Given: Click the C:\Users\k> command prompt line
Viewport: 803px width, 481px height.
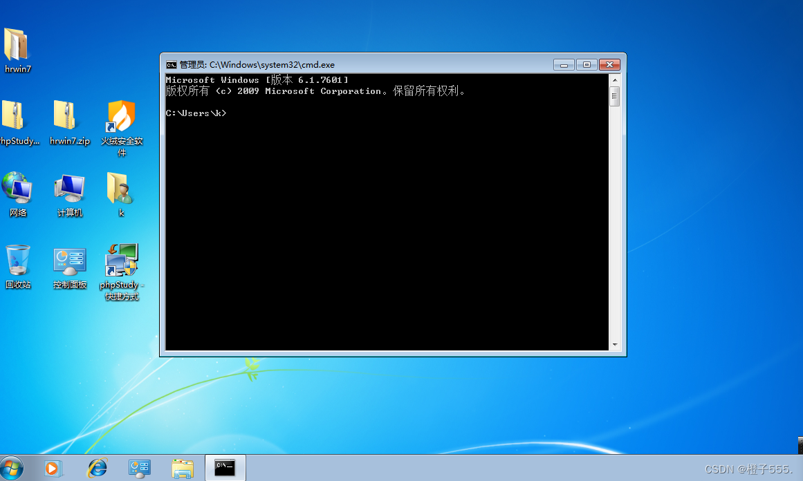Looking at the screenshot, I should (x=196, y=113).
